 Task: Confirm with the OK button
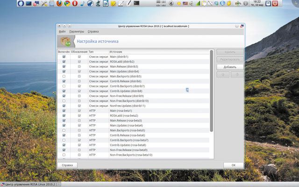pos(234,165)
